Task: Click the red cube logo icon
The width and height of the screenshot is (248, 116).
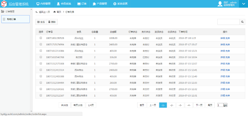Action: 4,4
